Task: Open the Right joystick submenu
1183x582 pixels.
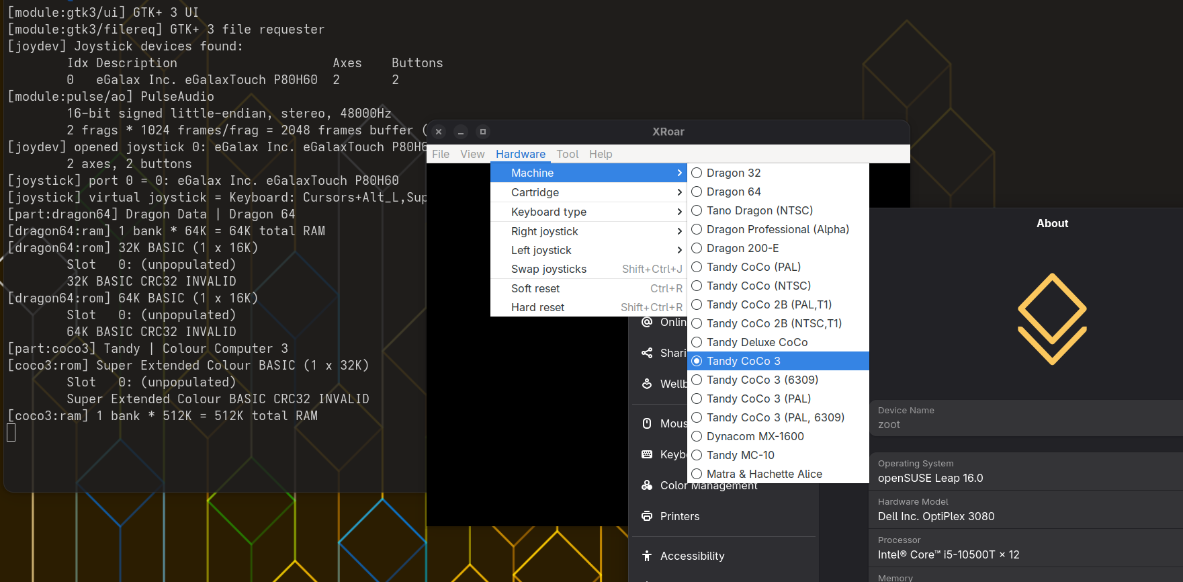Action: pyautogui.click(x=588, y=231)
